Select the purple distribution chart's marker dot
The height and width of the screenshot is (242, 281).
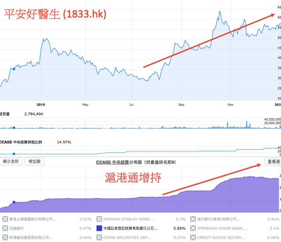coord(14,202)
